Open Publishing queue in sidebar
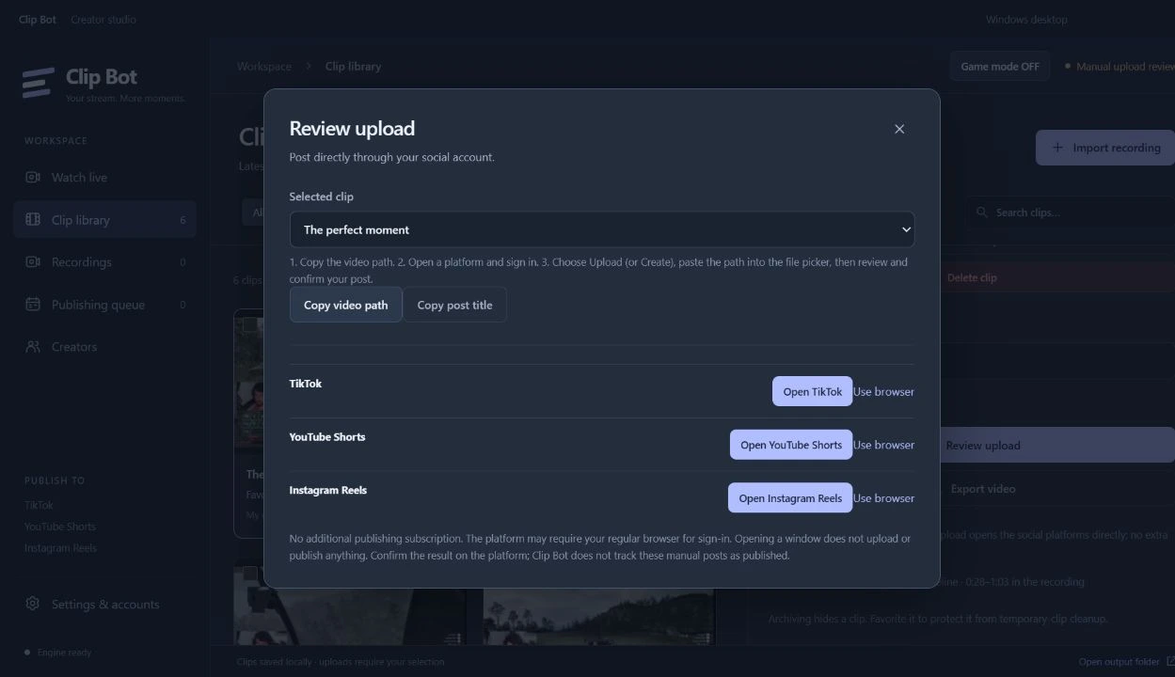The width and height of the screenshot is (1175, 677). (104, 304)
